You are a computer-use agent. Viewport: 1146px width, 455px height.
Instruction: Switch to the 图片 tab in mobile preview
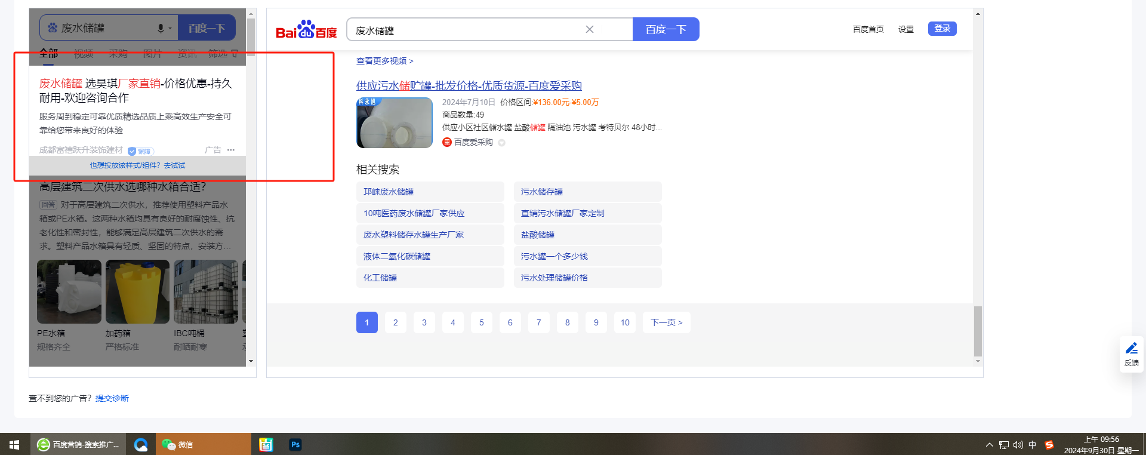click(x=152, y=54)
